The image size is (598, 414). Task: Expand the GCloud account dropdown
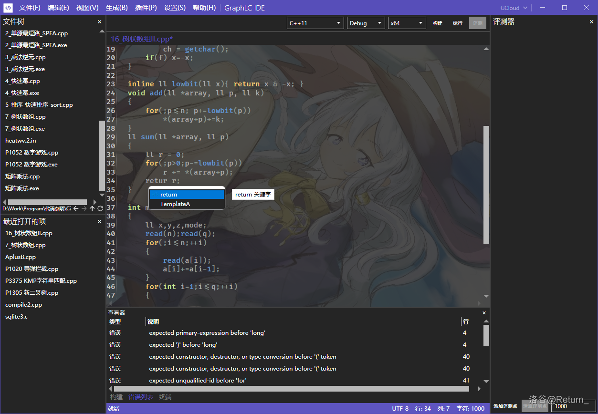pos(514,8)
